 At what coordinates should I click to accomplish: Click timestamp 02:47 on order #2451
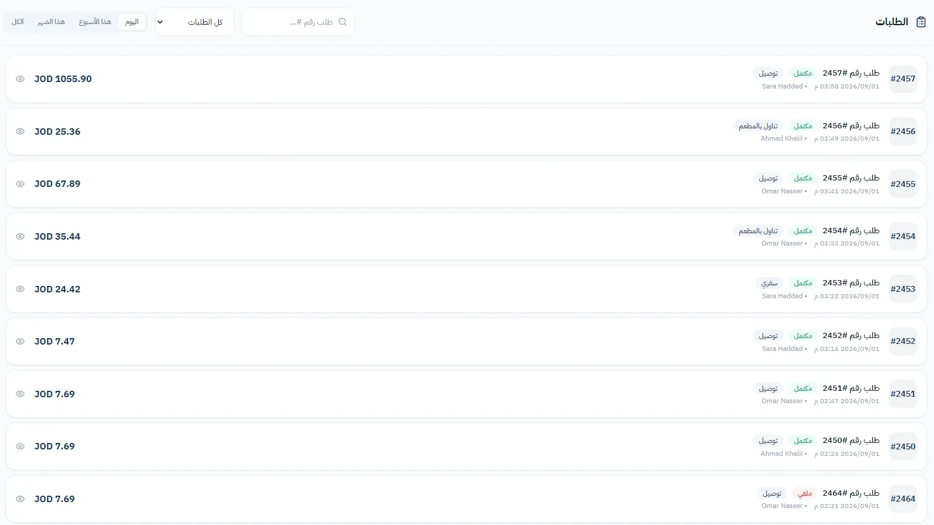pos(847,401)
